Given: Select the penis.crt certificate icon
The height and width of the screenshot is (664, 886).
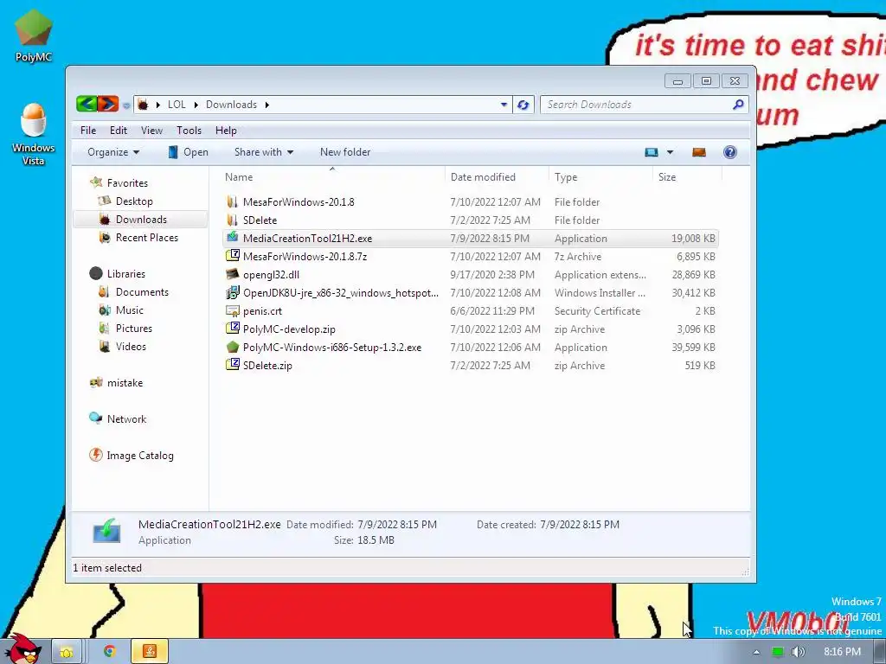Looking at the screenshot, I should click(x=232, y=310).
